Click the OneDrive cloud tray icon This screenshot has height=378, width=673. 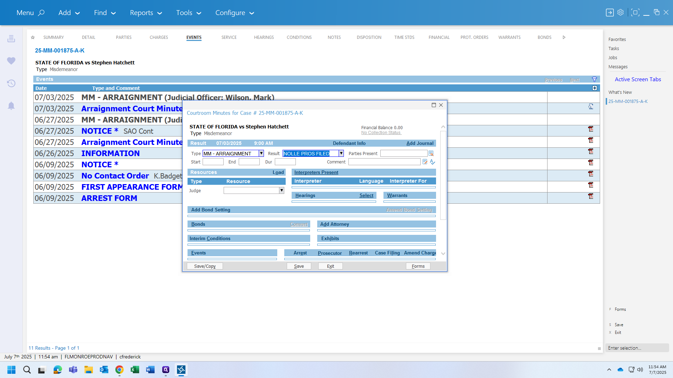point(620,370)
